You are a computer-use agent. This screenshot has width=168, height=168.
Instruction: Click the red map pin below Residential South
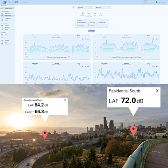134,131
